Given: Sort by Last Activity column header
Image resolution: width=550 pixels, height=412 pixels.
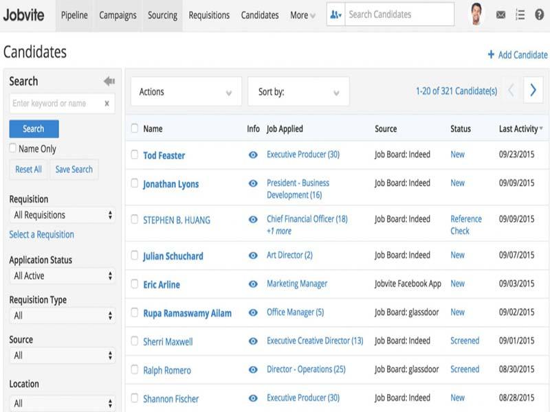Looking at the screenshot, I should pos(520,129).
